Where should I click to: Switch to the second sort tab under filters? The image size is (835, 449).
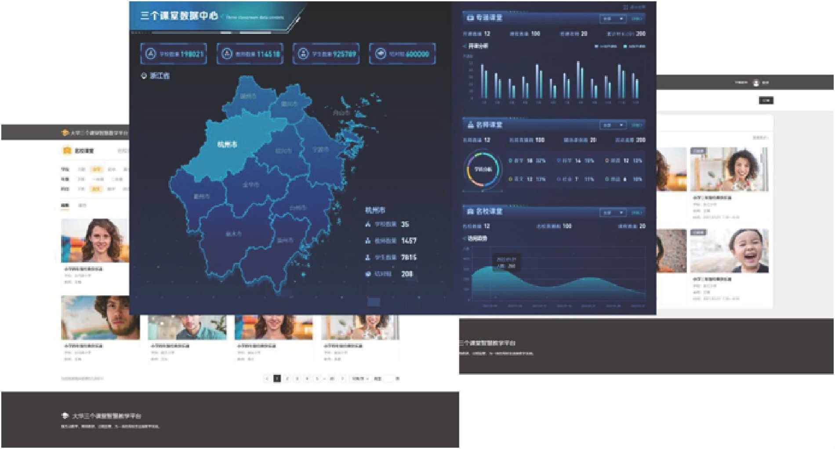tap(82, 205)
